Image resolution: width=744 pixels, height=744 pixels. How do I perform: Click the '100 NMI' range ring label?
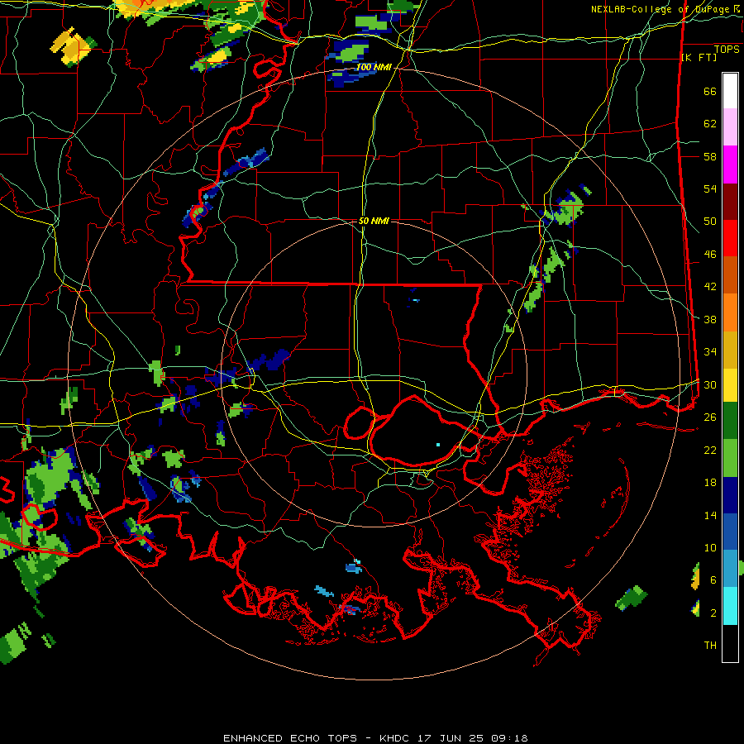[x=374, y=68]
